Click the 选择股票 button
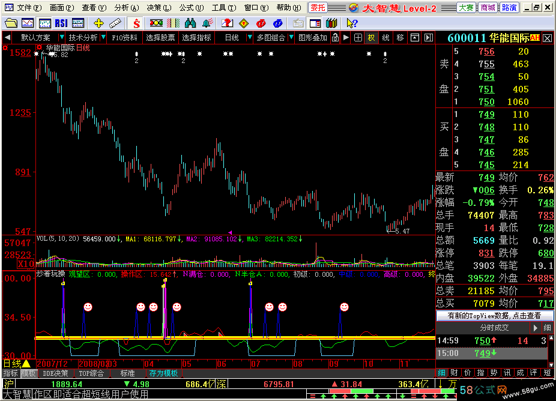Viewport: 556px width, 401px height. (161, 38)
